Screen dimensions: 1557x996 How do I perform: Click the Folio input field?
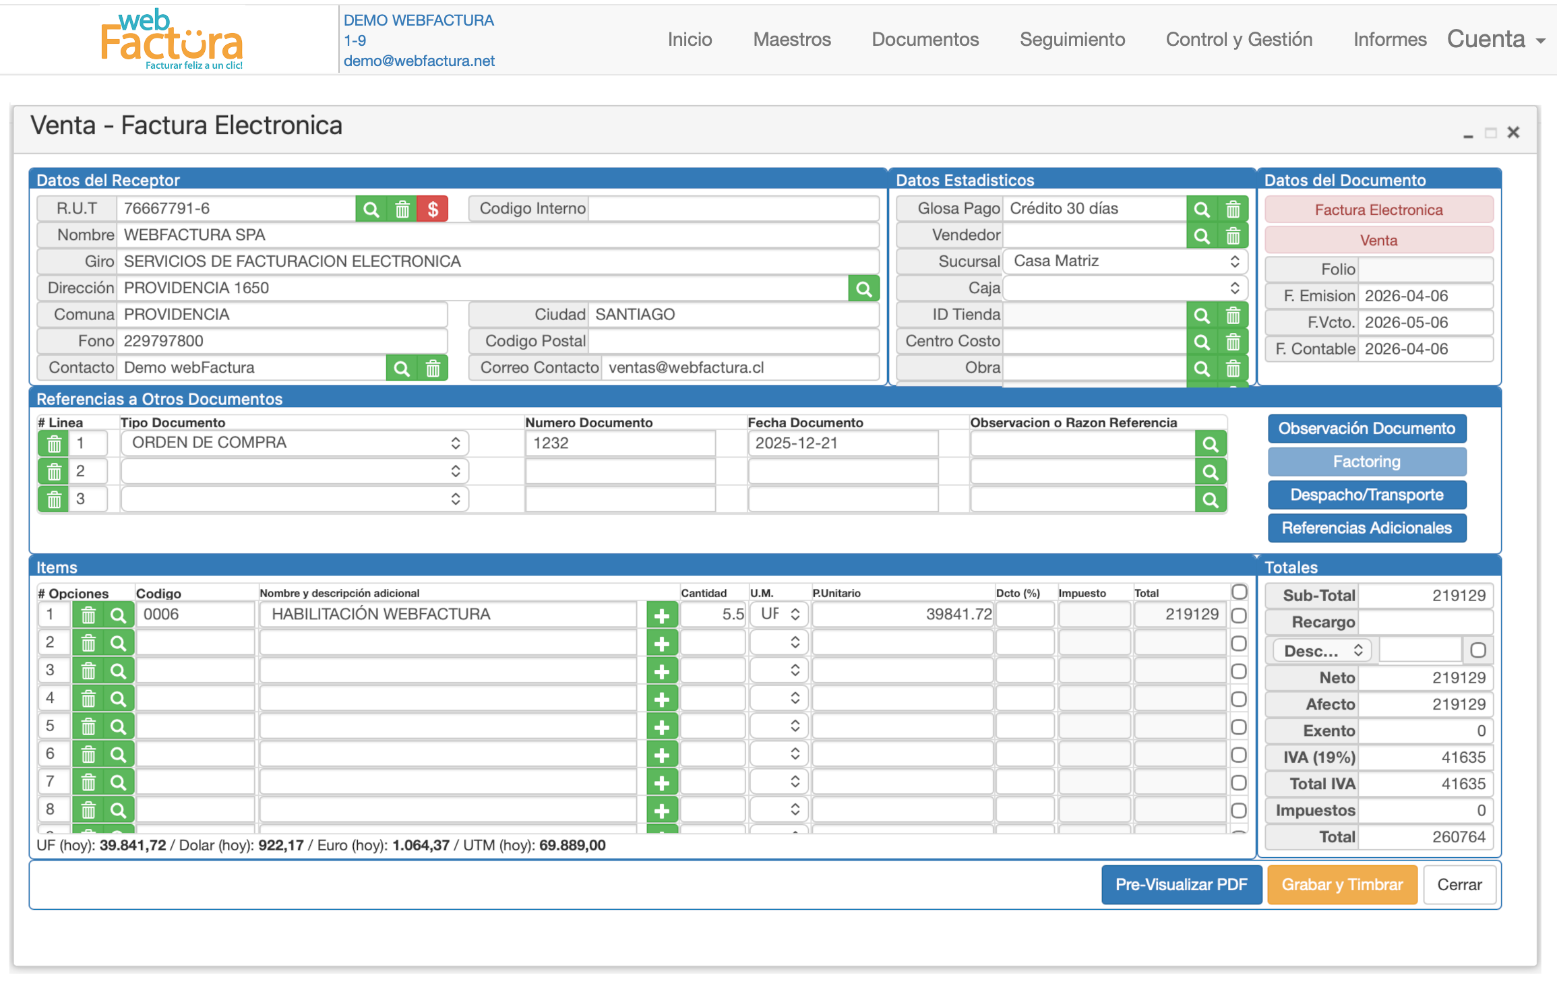(1425, 270)
